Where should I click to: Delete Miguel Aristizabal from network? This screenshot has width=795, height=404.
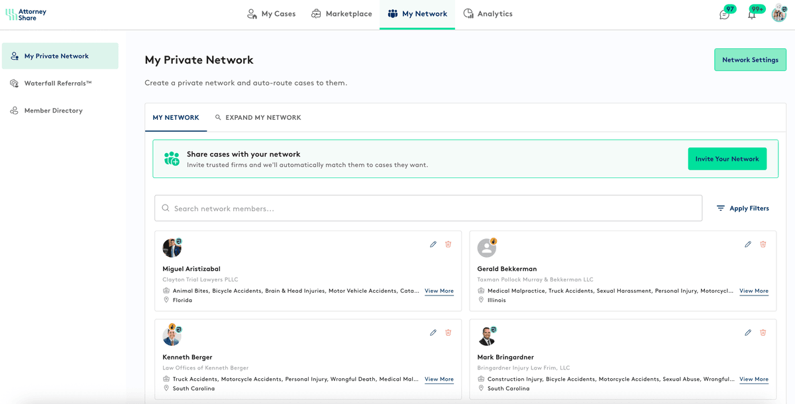[x=449, y=244]
